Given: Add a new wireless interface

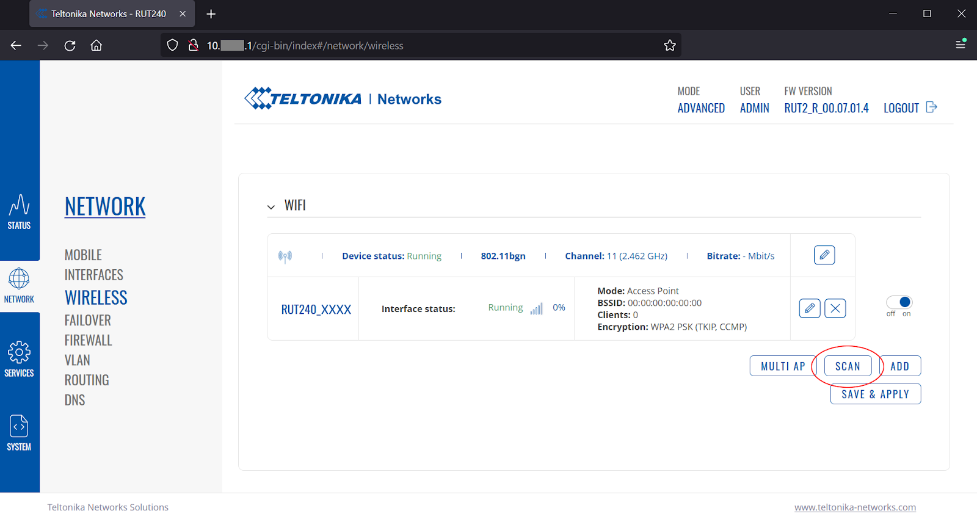Looking at the screenshot, I should 900,366.
